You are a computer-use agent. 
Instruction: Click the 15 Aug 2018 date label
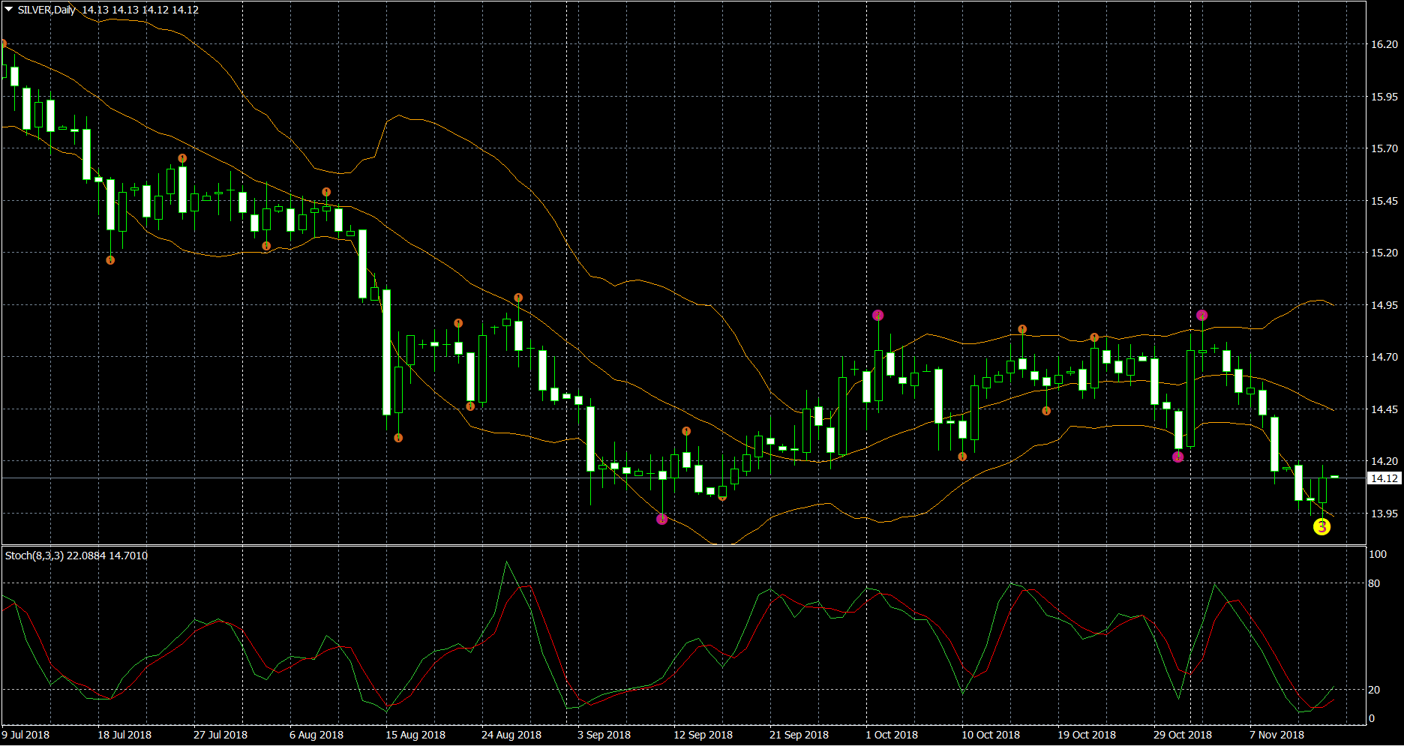(x=415, y=735)
